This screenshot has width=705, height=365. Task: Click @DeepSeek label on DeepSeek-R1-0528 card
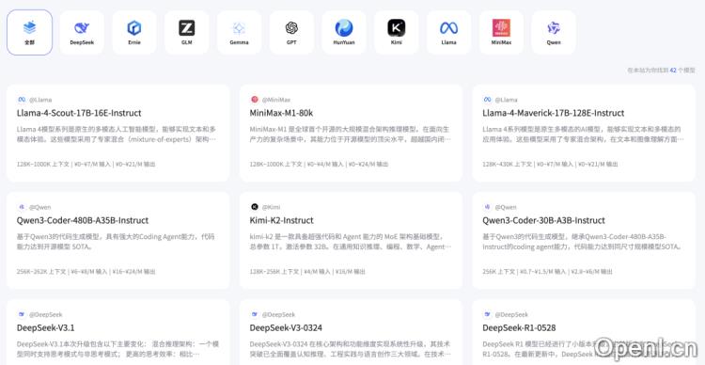(511, 314)
